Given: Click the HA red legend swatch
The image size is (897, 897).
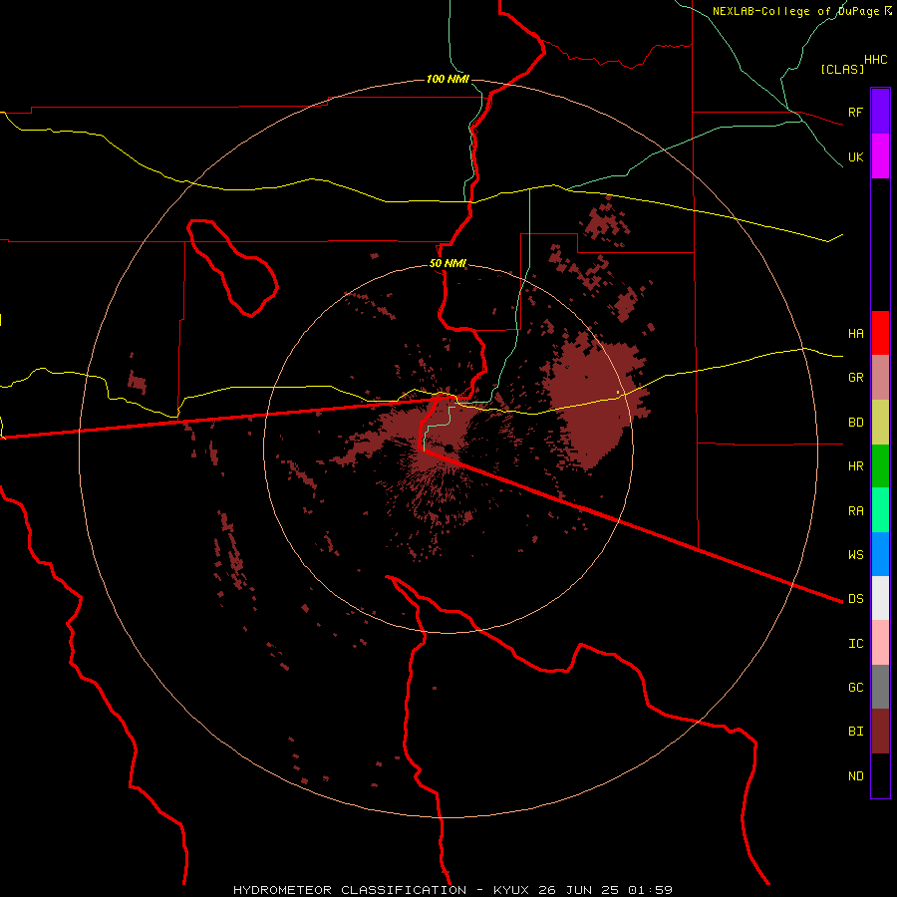Looking at the screenshot, I should tap(880, 333).
